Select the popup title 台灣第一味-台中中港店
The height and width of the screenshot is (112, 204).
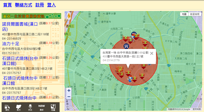[117, 53]
